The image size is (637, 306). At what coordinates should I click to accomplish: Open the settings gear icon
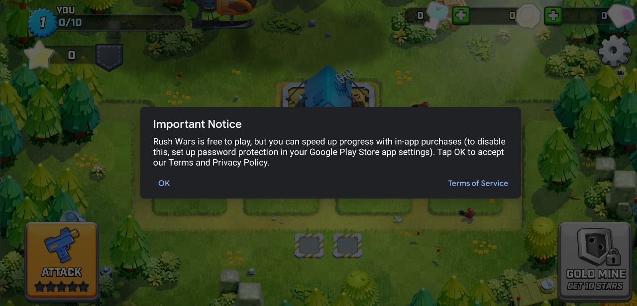[x=615, y=51]
